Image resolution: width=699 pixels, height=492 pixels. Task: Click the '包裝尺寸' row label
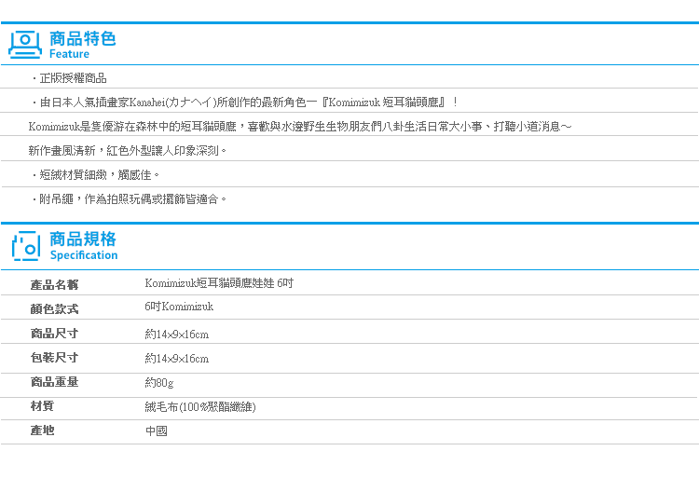pos(54,358)
